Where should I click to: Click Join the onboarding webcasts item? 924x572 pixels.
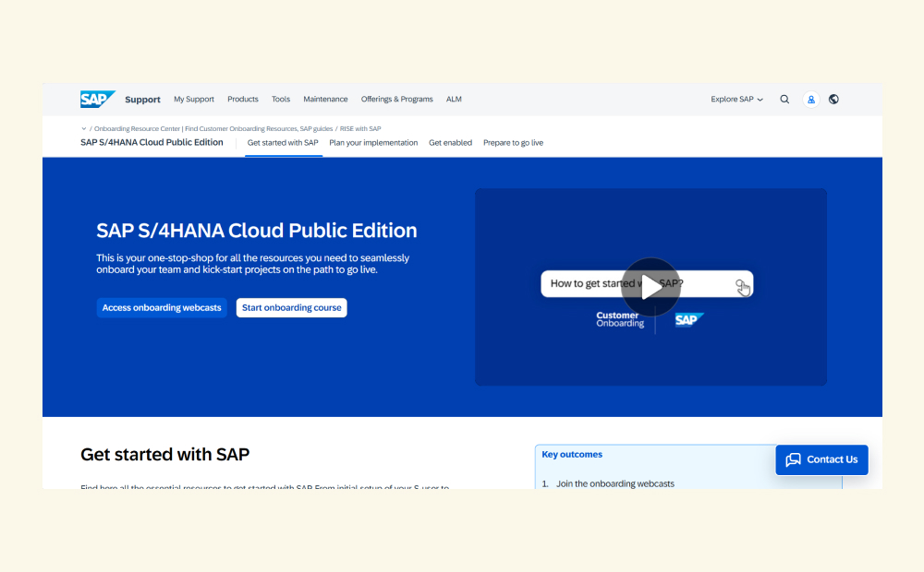pyautogui.click(x=615, y=483)
